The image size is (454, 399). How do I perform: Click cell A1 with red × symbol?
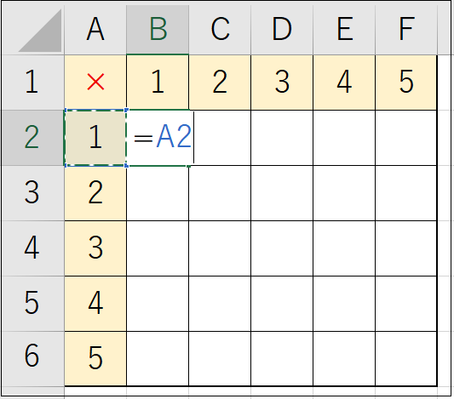tap(95, 83)
